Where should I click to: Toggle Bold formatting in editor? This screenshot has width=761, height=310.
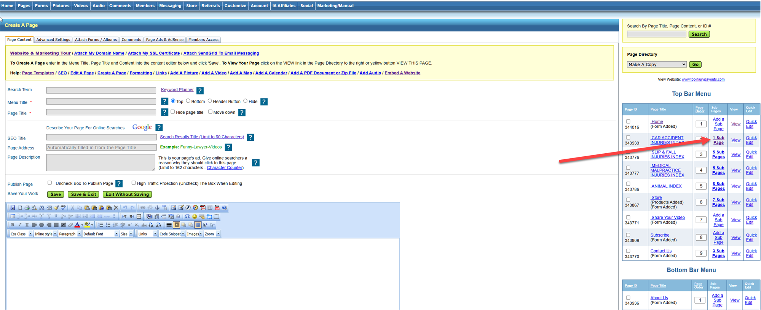point(13,225)
